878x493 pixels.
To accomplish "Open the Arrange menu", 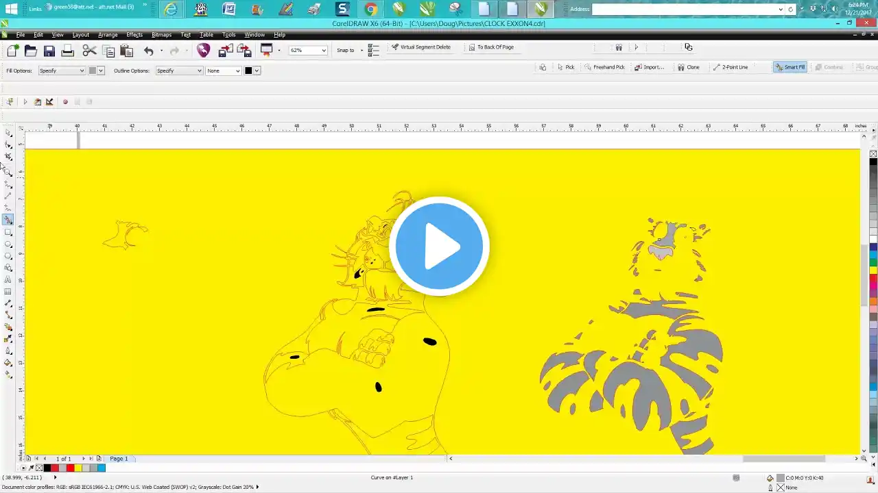I will click(108, 35).
